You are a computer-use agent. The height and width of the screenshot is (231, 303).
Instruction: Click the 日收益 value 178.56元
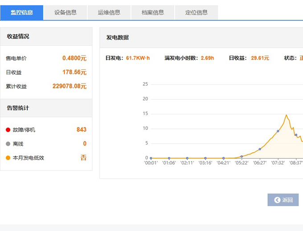pyautogui.click(x=74, y=72)
